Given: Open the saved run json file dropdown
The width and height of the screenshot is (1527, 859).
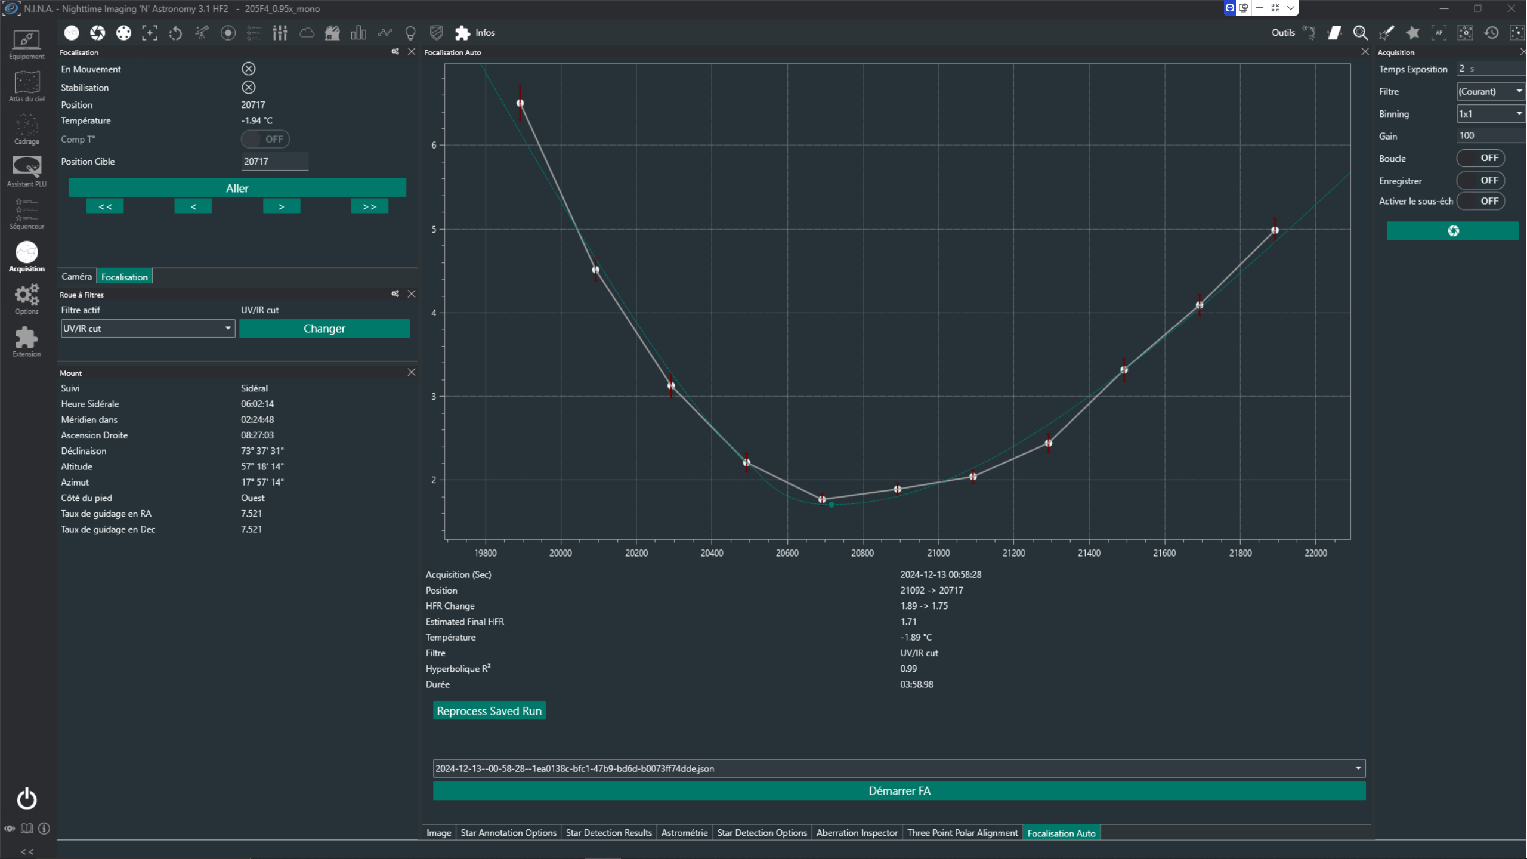Looking at the screenshot, I should [x=899, y=768].
